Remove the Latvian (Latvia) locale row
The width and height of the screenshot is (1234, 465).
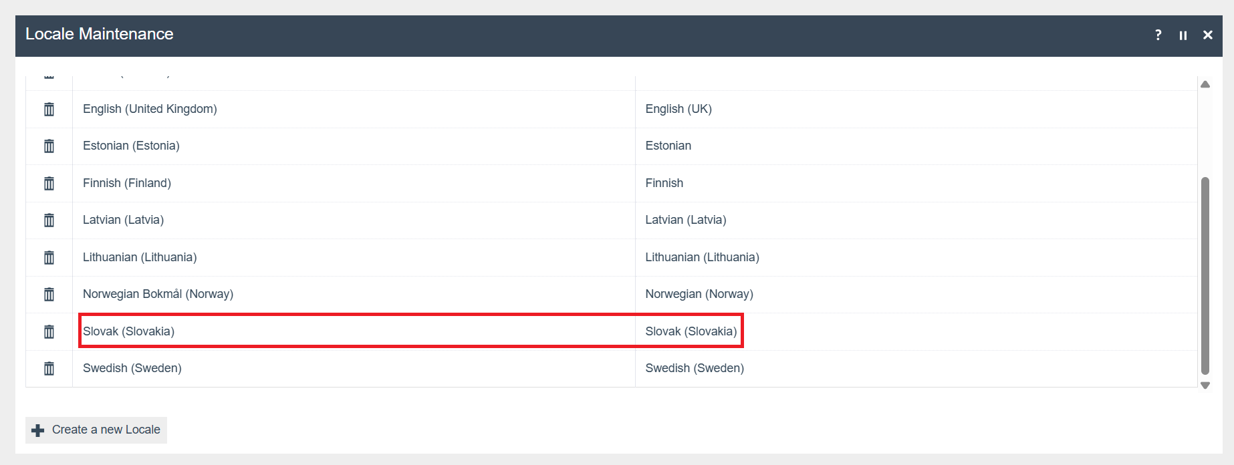[x=49, y=220]
